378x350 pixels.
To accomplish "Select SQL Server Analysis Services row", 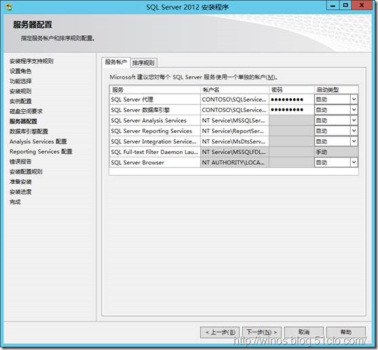I will click(x=155, y=121).
